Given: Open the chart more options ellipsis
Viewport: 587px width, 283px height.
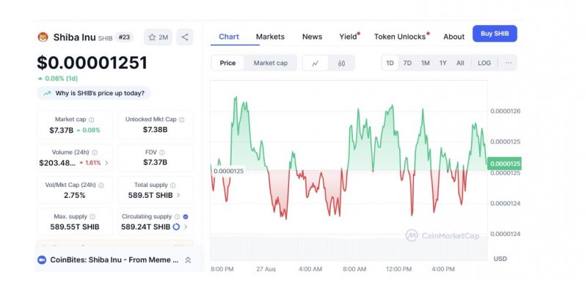Looking at the screenshot, I should (508, 63).
